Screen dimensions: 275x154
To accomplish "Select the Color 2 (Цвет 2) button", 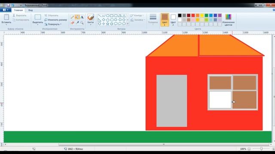I will pyautogui.click(x=173, y=20).
